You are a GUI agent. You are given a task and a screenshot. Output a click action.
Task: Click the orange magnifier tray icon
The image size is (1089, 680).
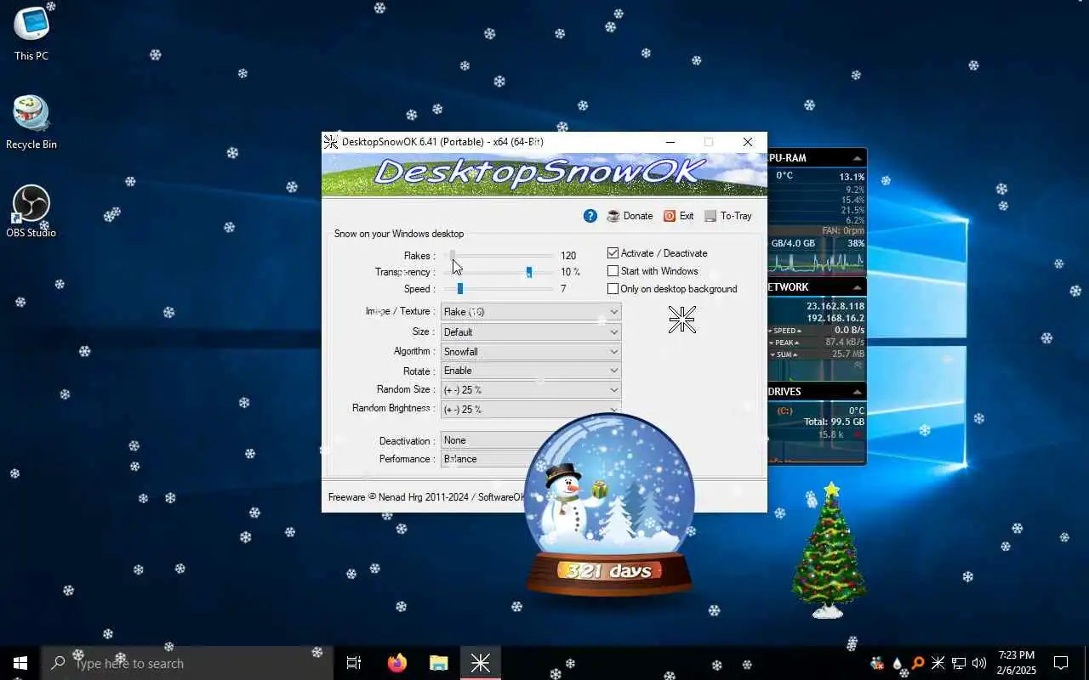(917, 663)
